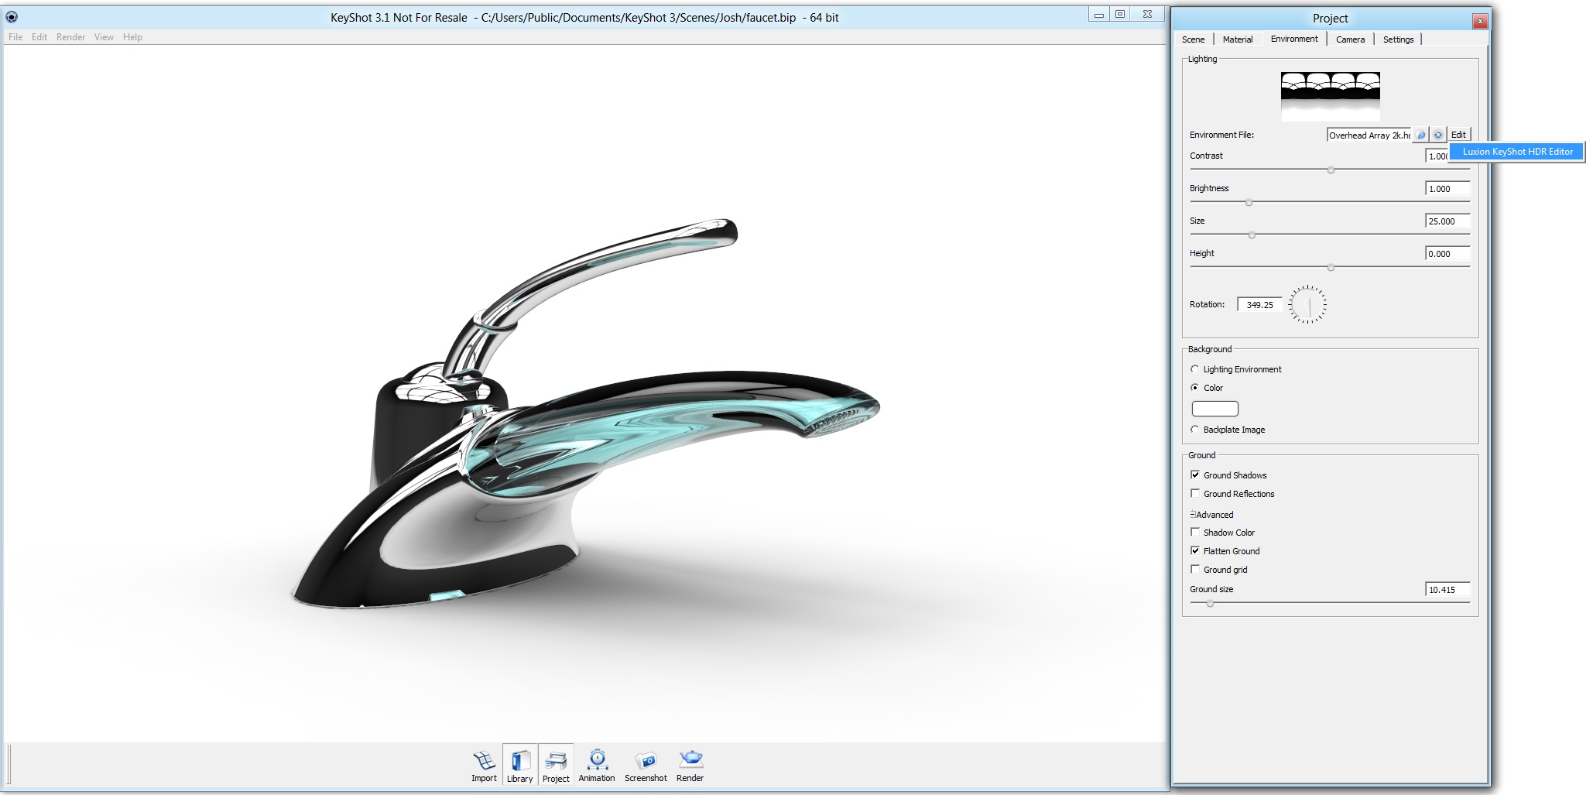
Task: Enable the Ground grid option
Action: [1195, 569]
